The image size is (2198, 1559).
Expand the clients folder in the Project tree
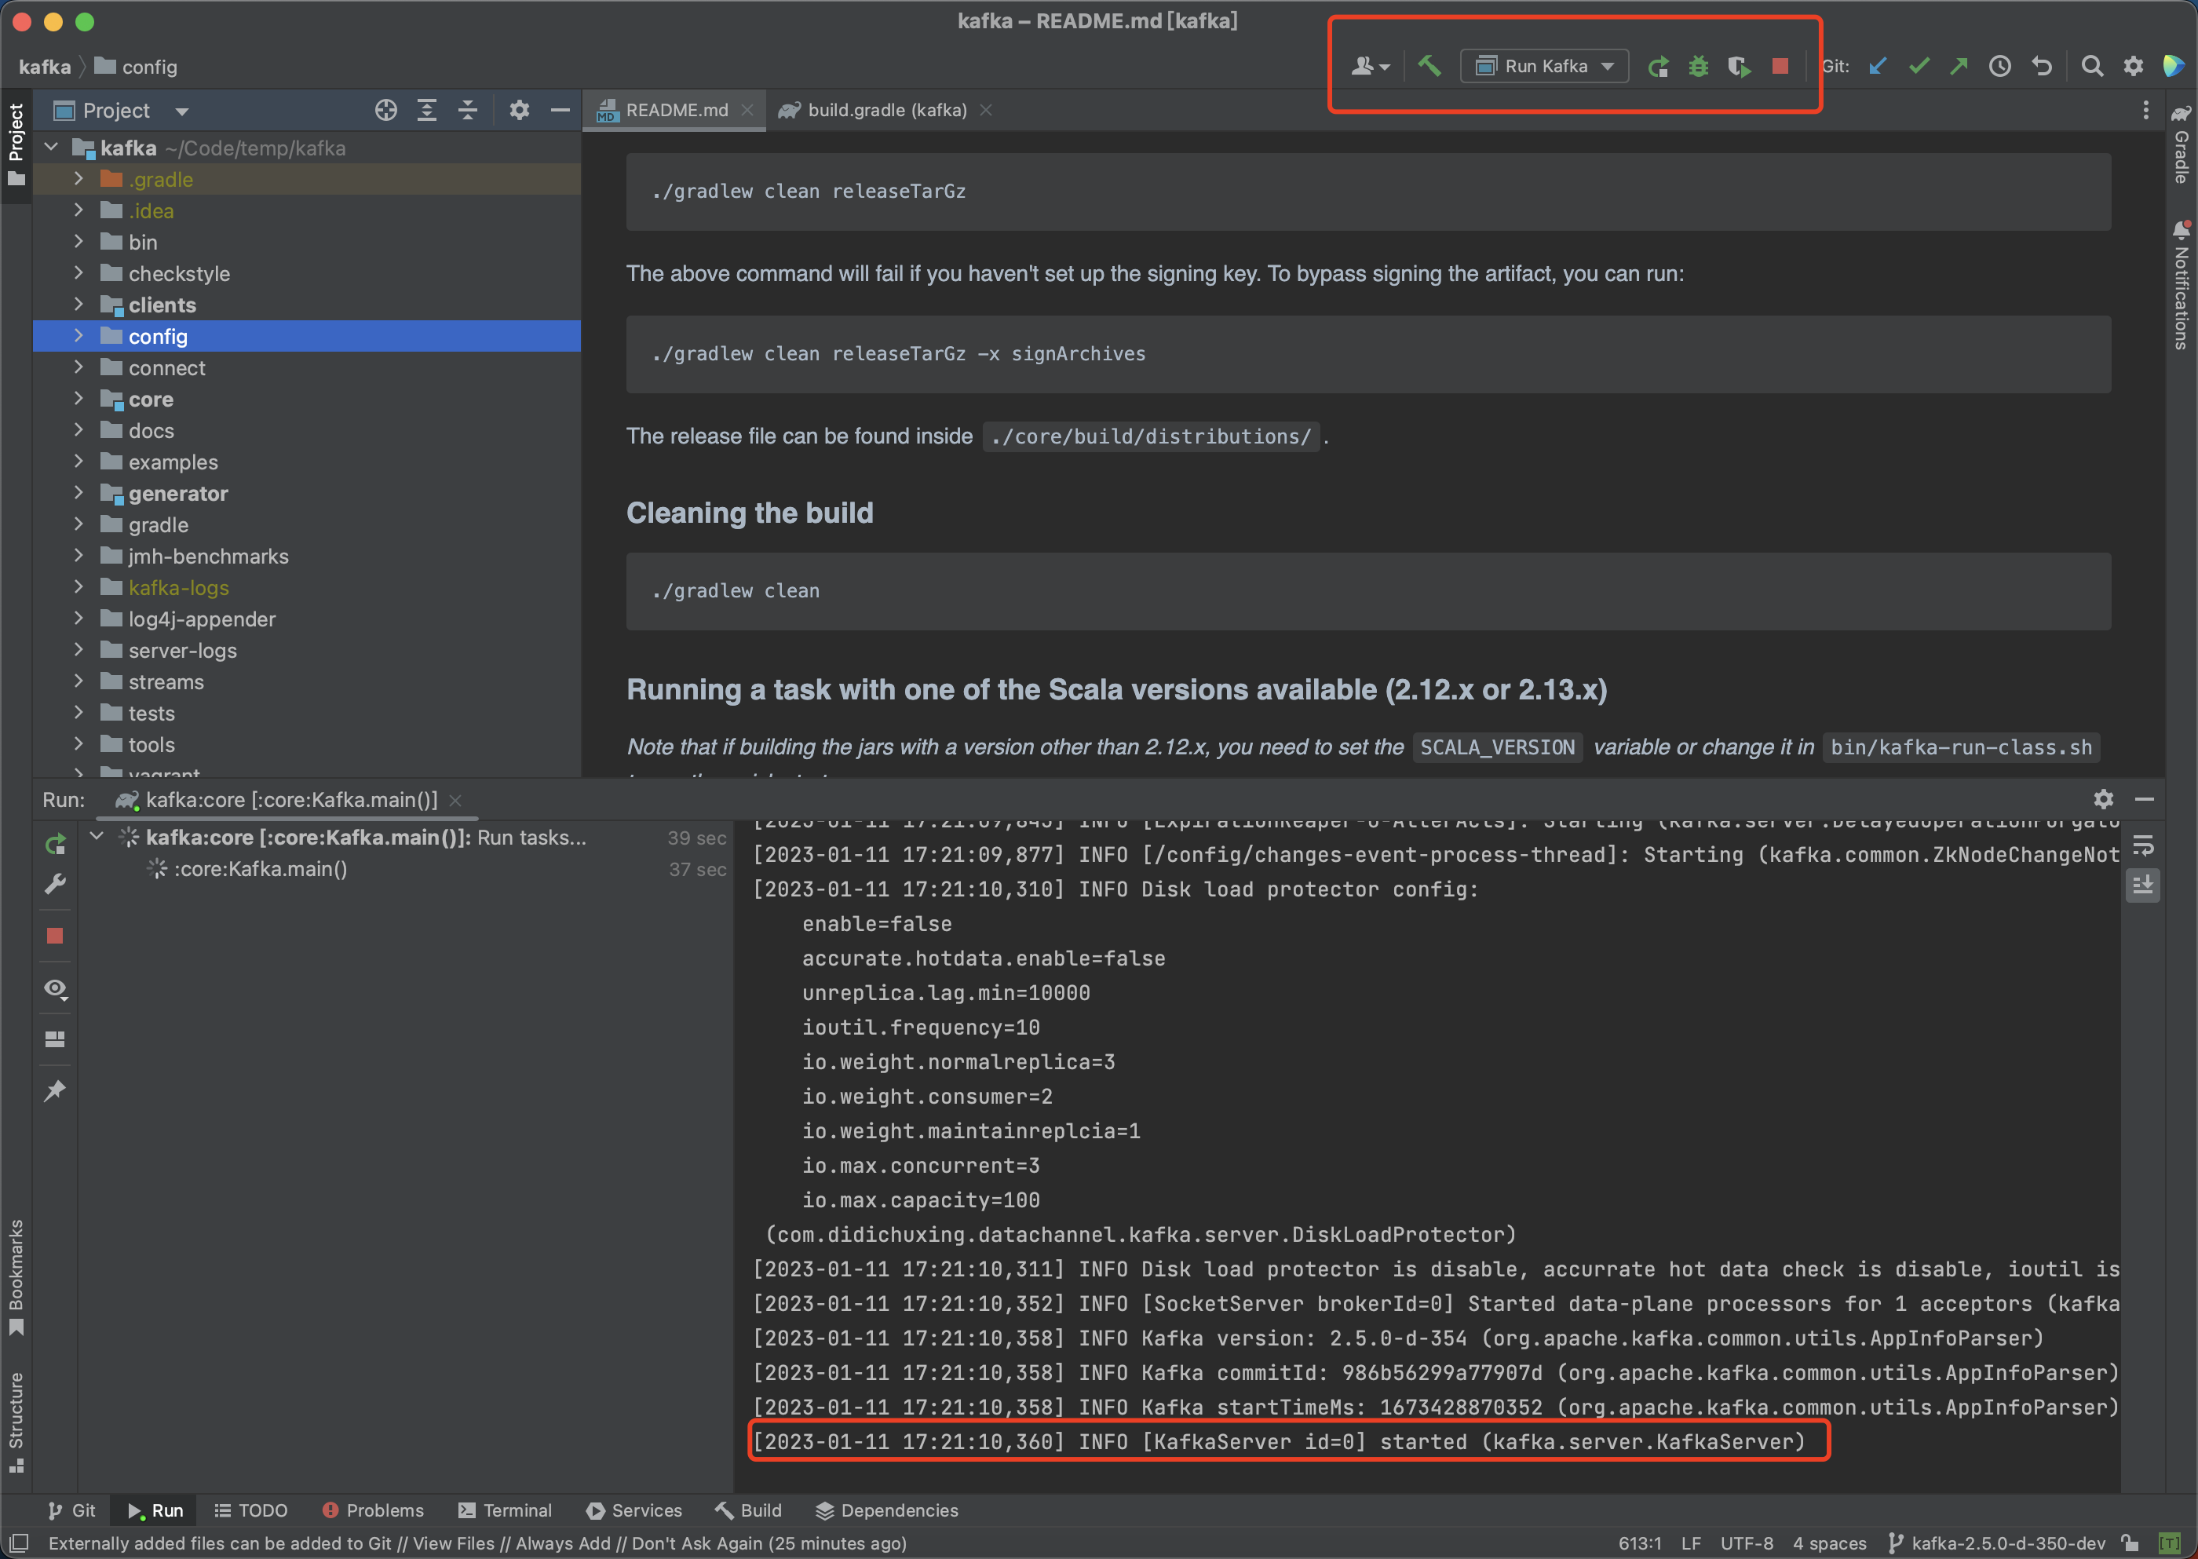[78, 305]
